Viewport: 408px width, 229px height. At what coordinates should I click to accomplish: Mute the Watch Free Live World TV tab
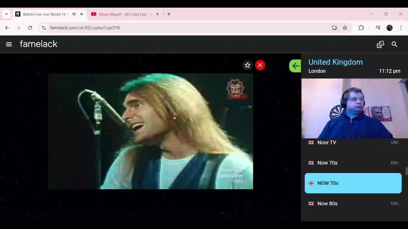click(74, 14)
